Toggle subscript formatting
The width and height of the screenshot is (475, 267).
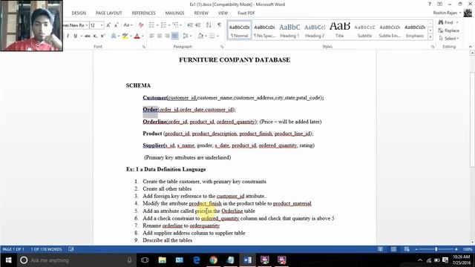(95, 36)
